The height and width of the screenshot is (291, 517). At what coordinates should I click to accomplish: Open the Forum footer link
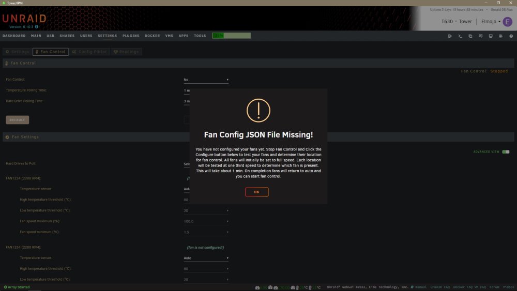(x=494, y=287)
